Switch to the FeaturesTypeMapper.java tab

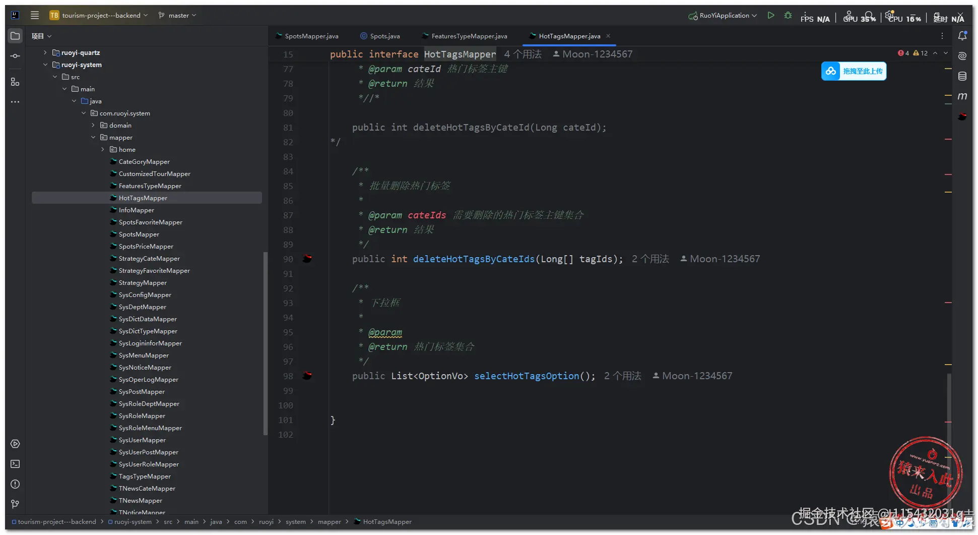pyautogui.click(x=465, y=36)
